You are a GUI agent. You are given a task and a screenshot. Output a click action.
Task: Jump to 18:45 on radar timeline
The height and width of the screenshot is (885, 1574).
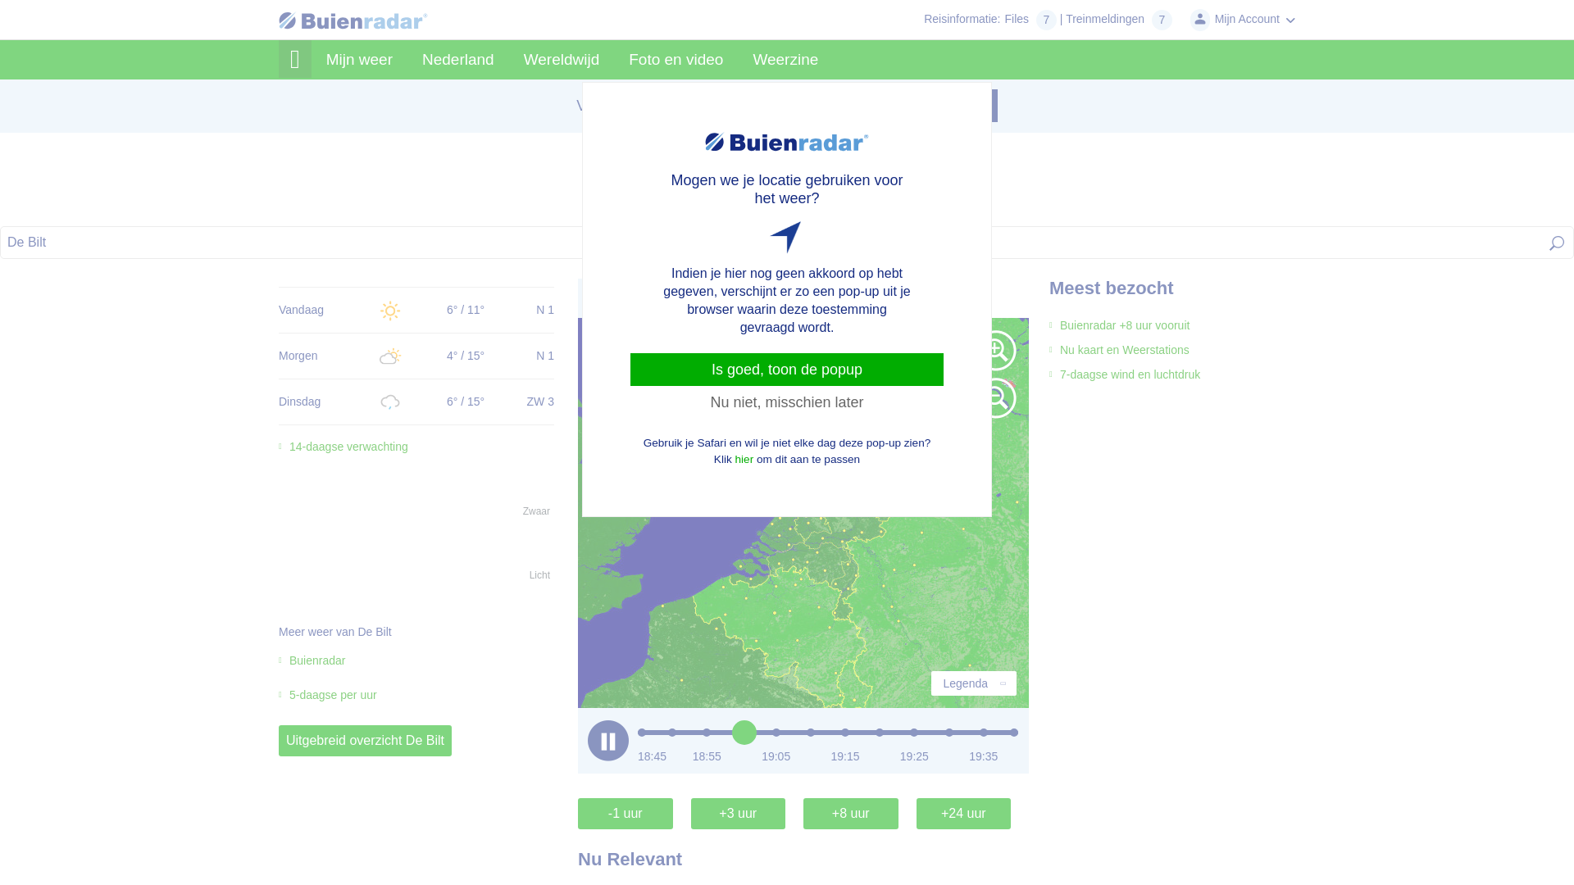tap(652, 756)
